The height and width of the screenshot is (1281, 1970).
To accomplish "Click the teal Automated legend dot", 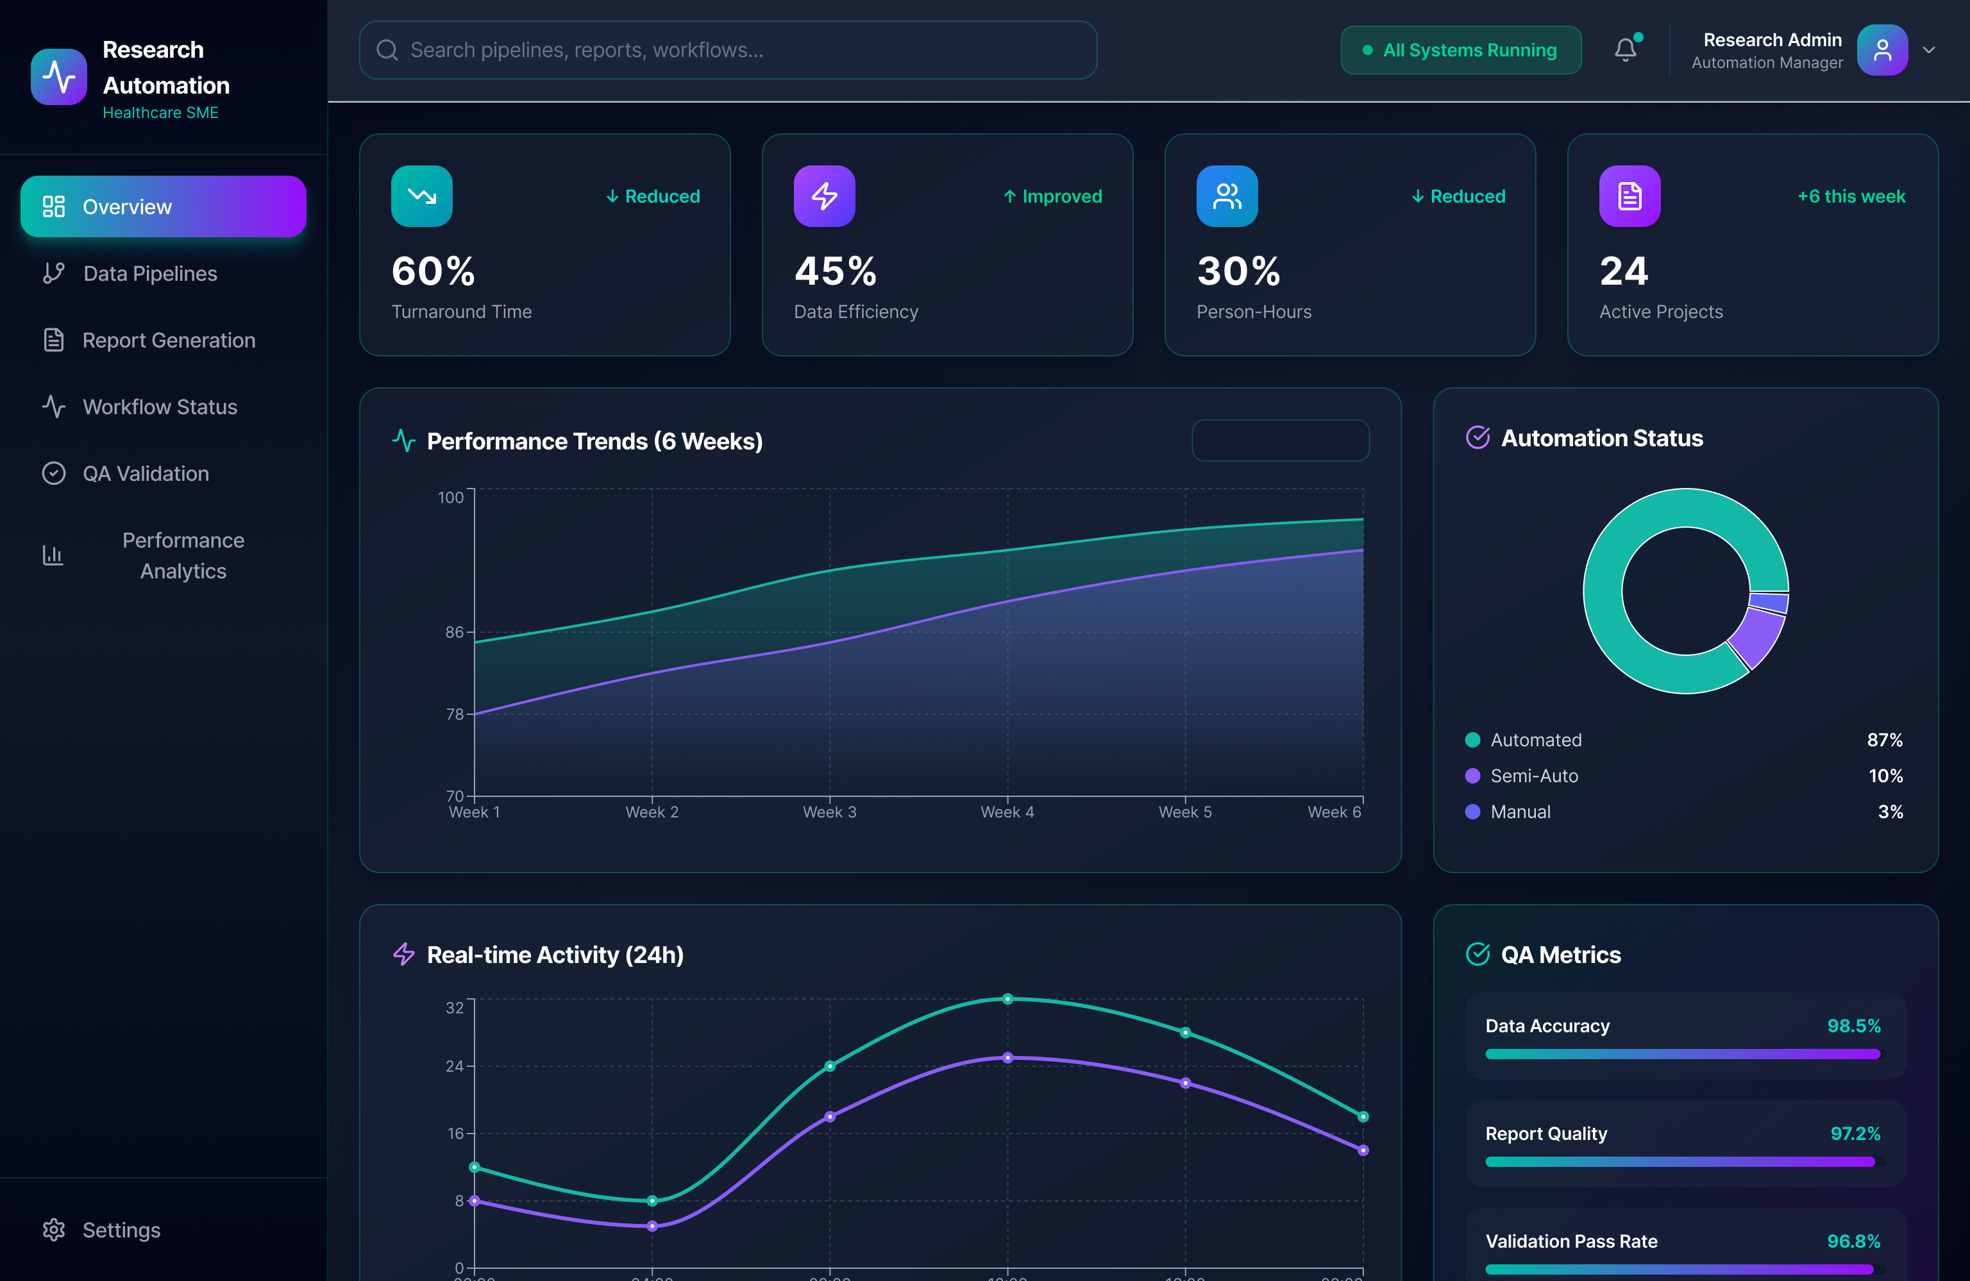I will [x=1472, y=740].
